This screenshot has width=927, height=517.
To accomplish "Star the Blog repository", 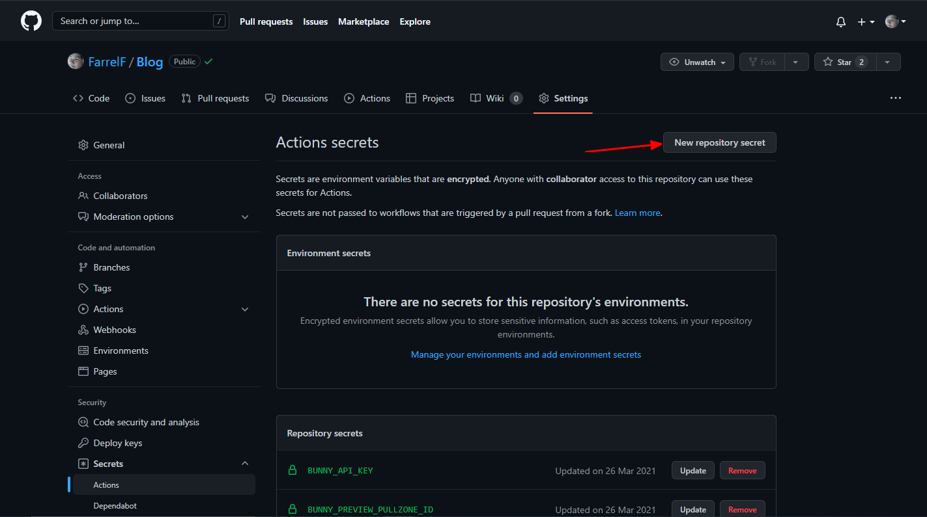I will tap(845, 62).
